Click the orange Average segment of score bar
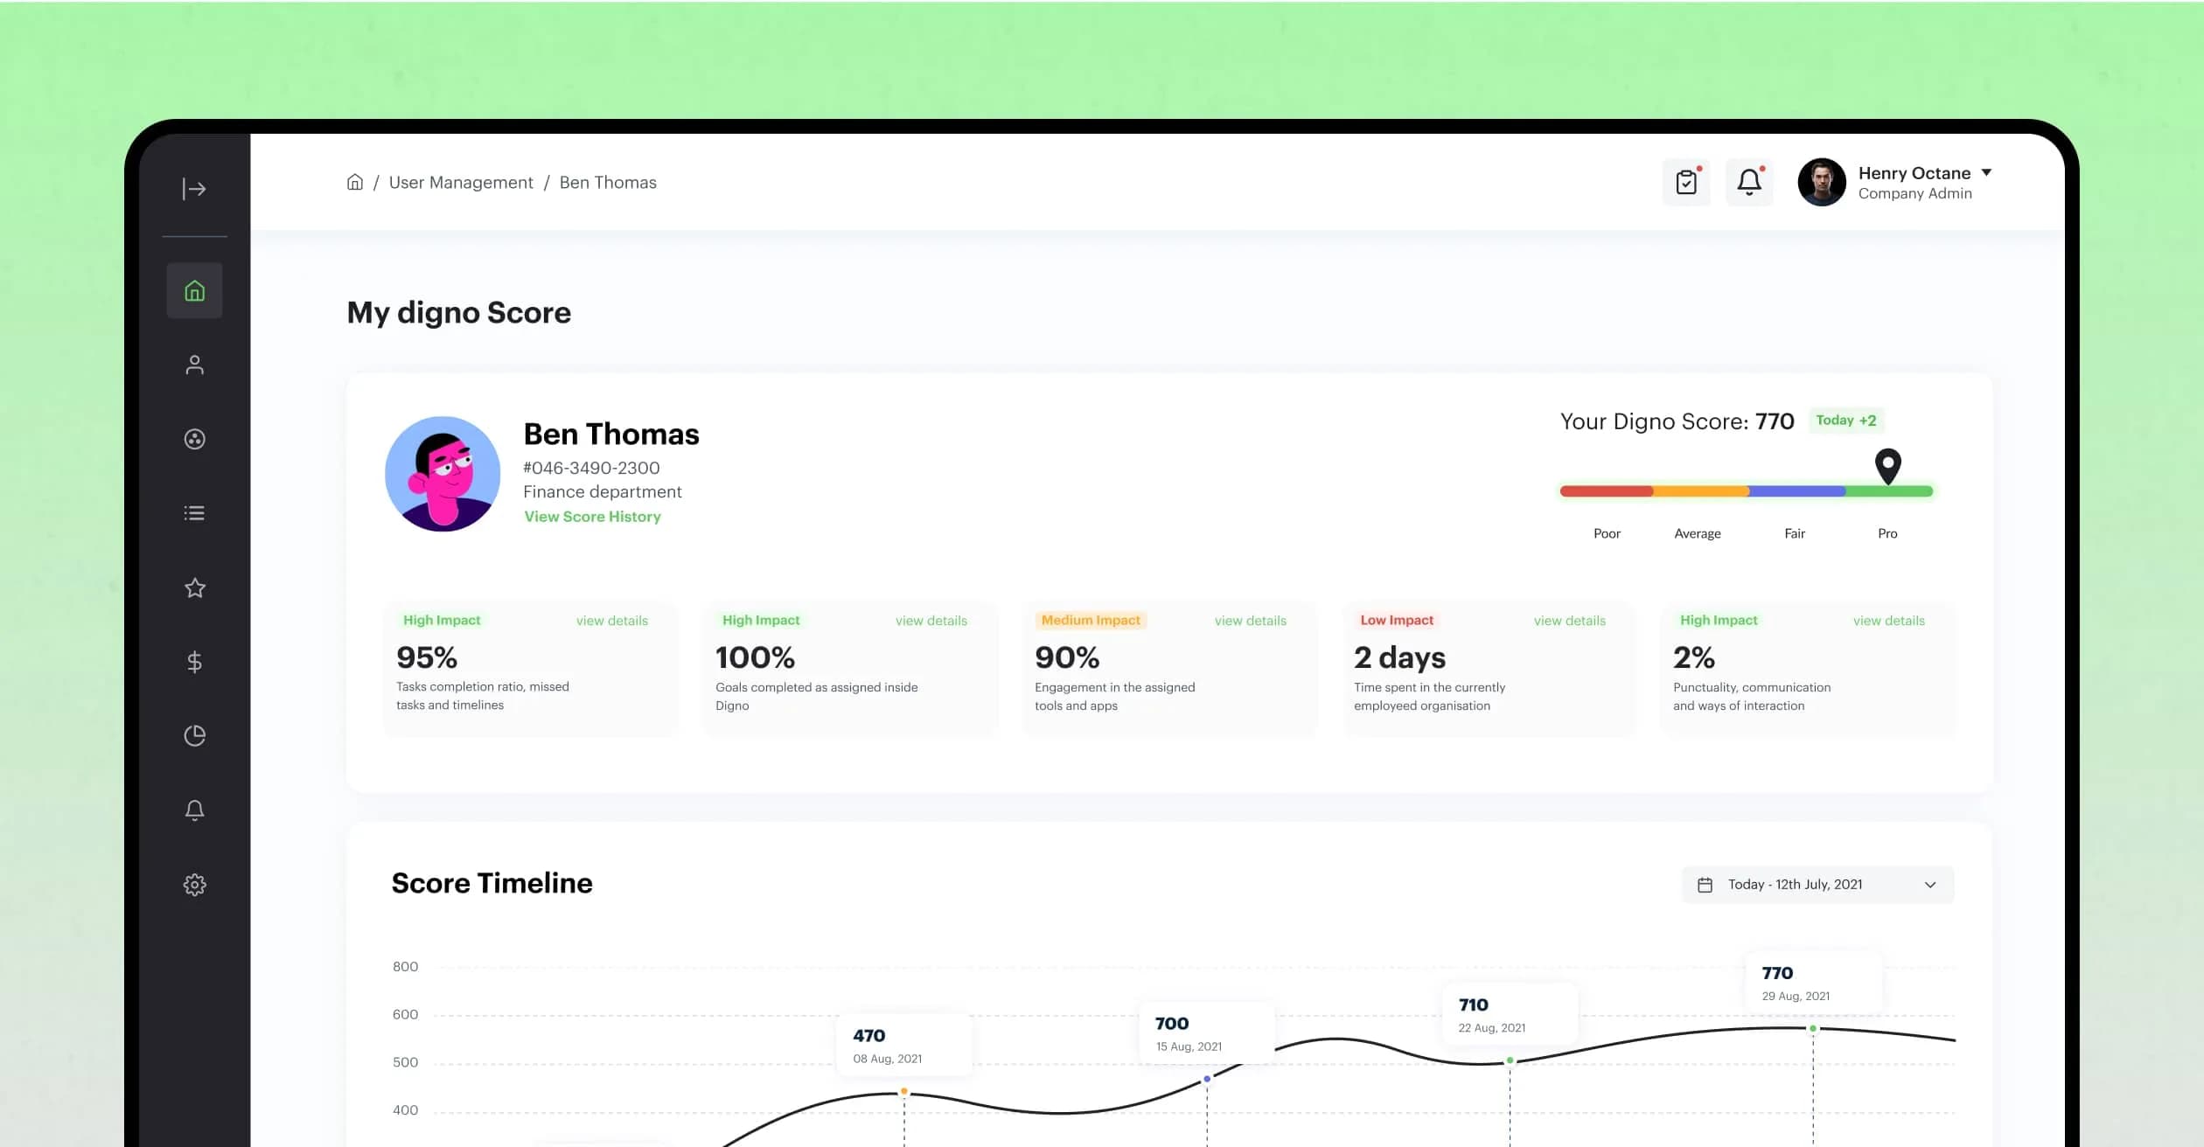This screenshot has height=1147, width=2204. [1701, 491]
